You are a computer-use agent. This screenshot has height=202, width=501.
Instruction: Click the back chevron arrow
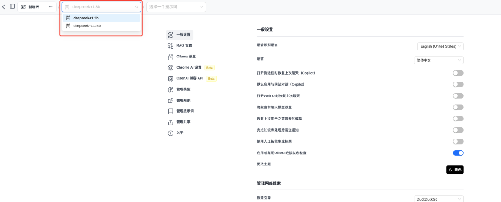[4, 6]
